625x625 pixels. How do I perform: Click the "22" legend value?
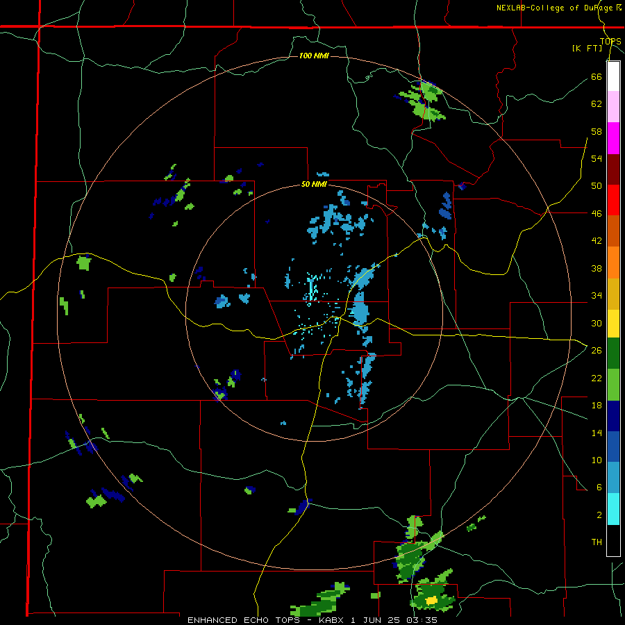point(597,378)
